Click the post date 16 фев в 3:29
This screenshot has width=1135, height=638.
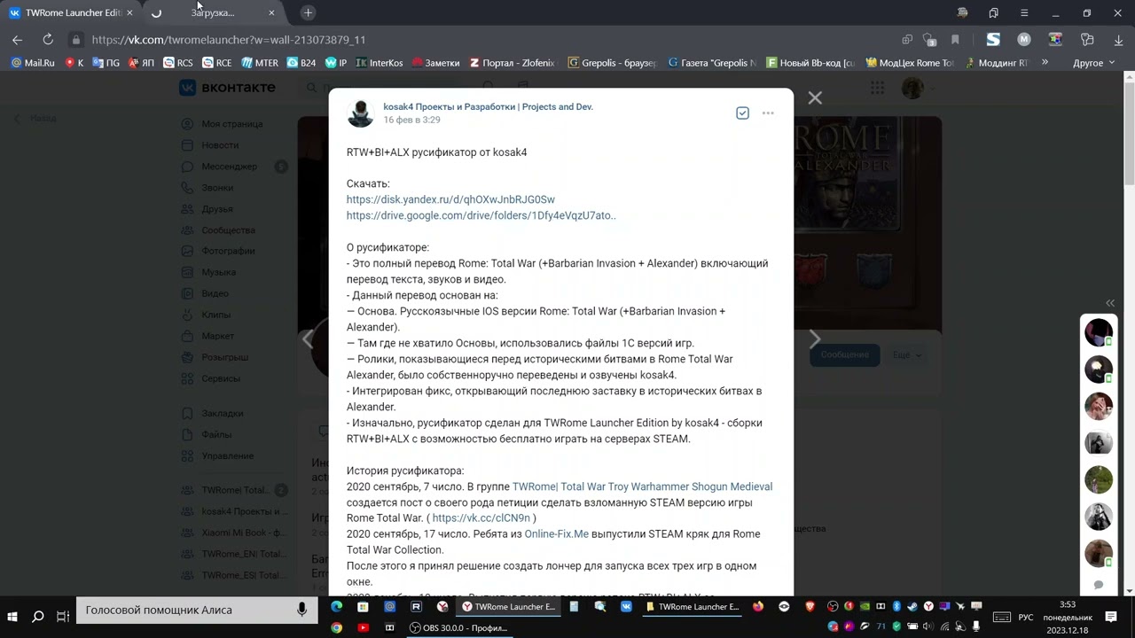[411, 120]
